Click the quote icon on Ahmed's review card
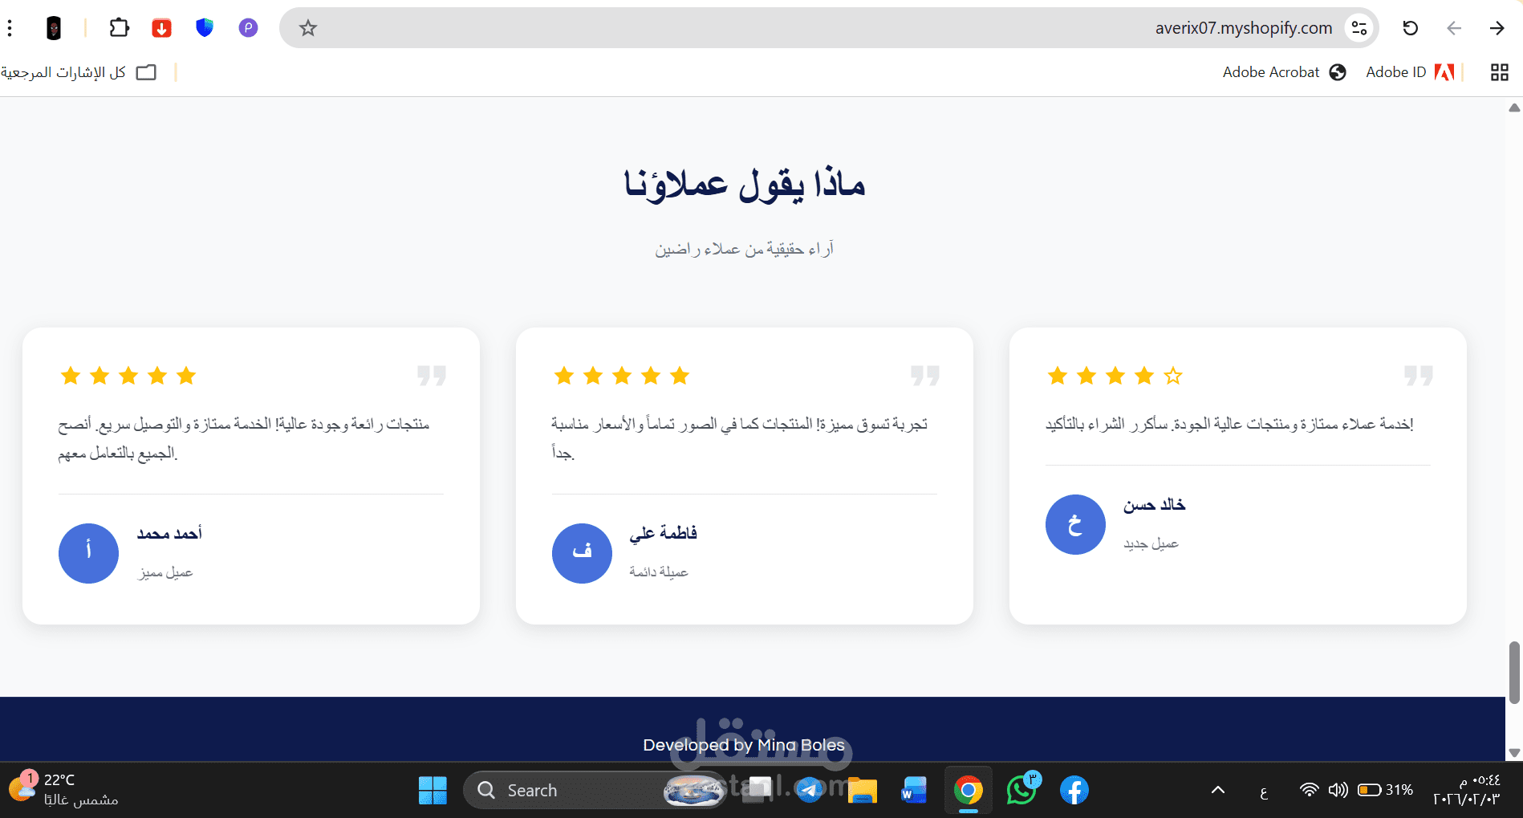This screenshot has height=818, width=1523. point(432,375)
